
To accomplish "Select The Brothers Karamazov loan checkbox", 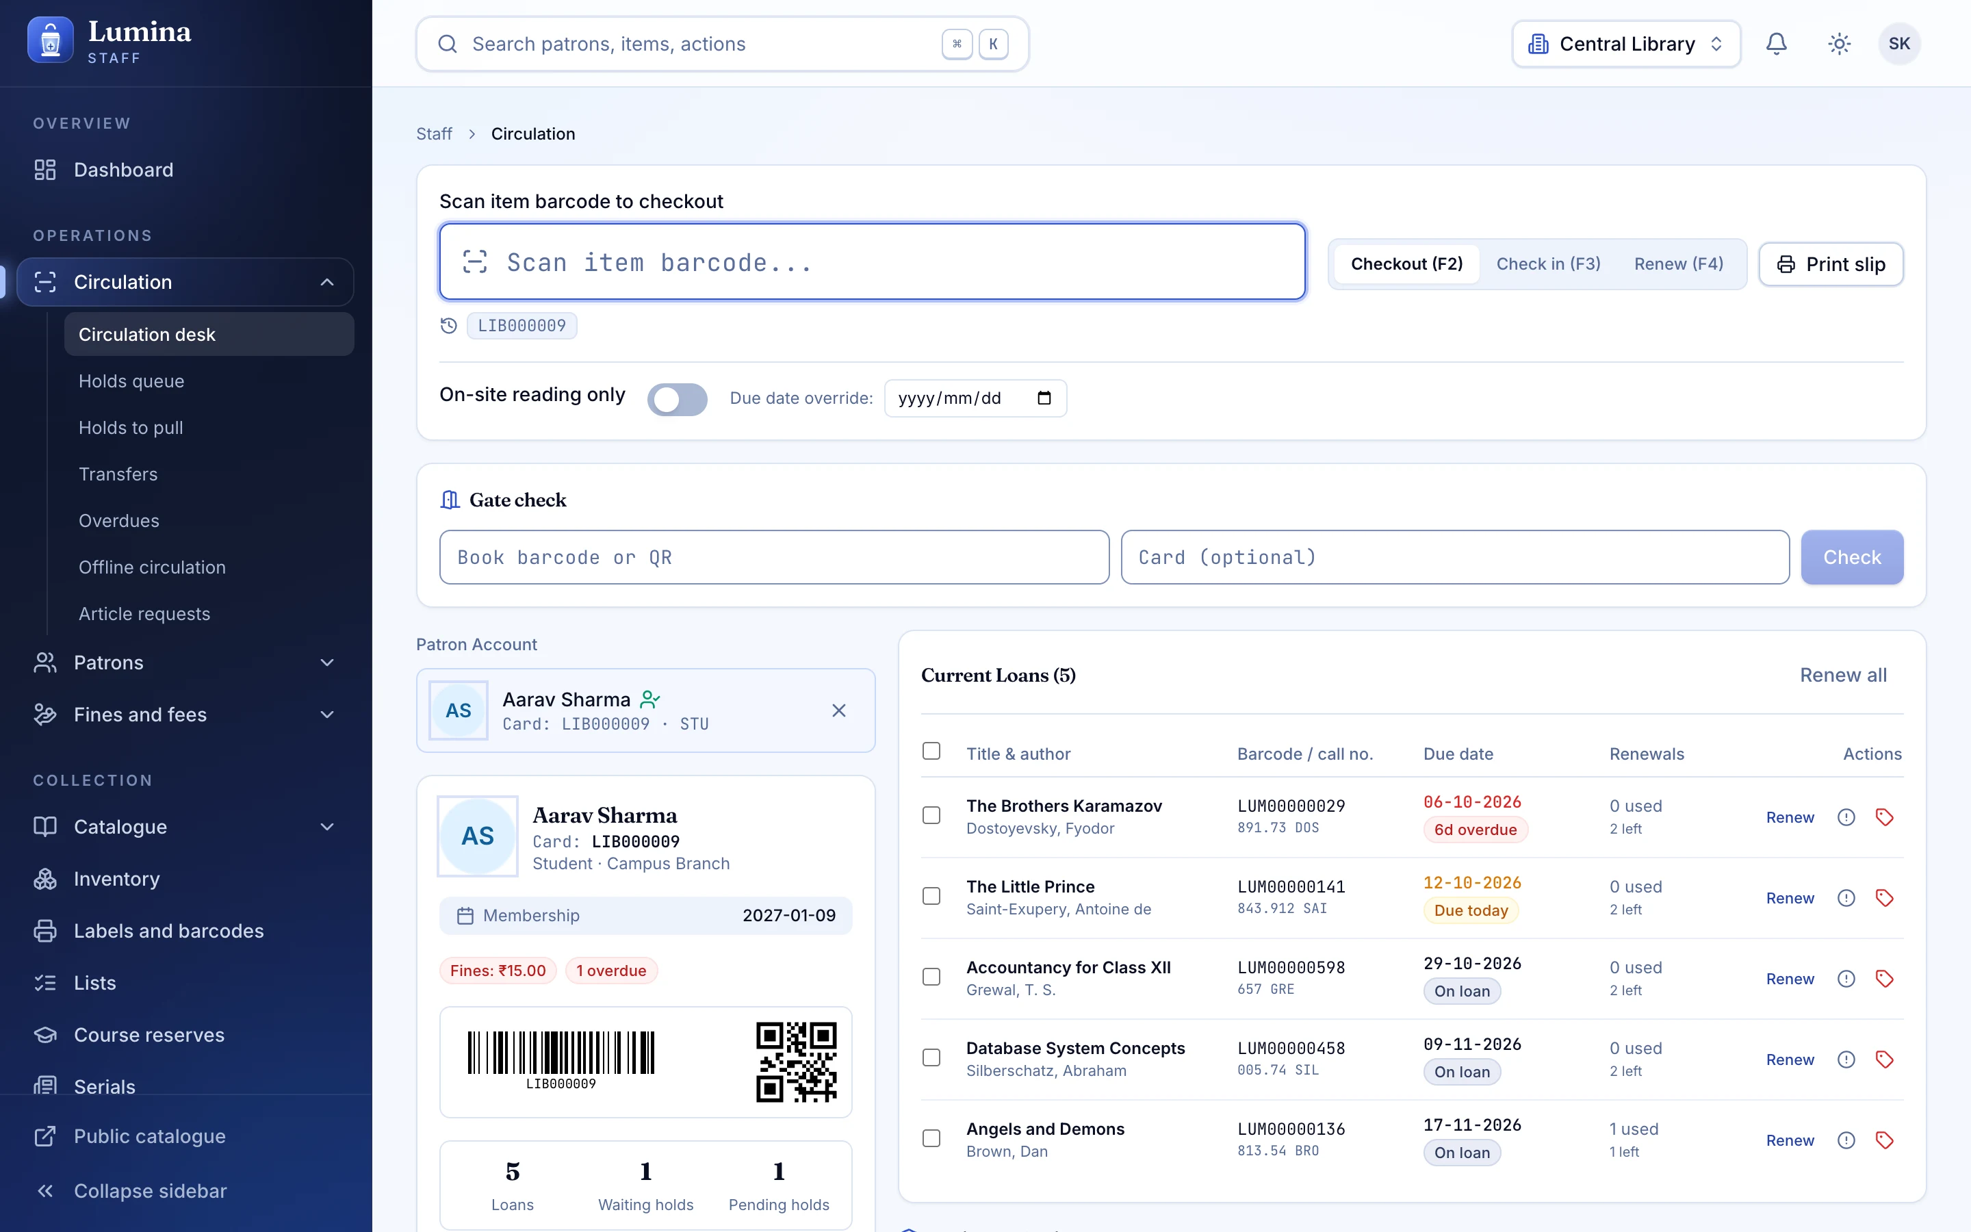I will (x=931, y=816).
